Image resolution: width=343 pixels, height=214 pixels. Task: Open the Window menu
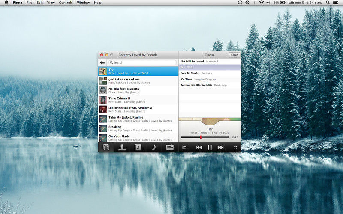[83, 3]
